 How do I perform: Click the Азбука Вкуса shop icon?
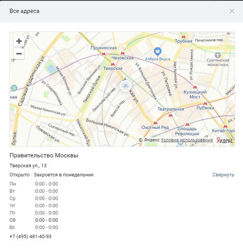pos(157,51)
